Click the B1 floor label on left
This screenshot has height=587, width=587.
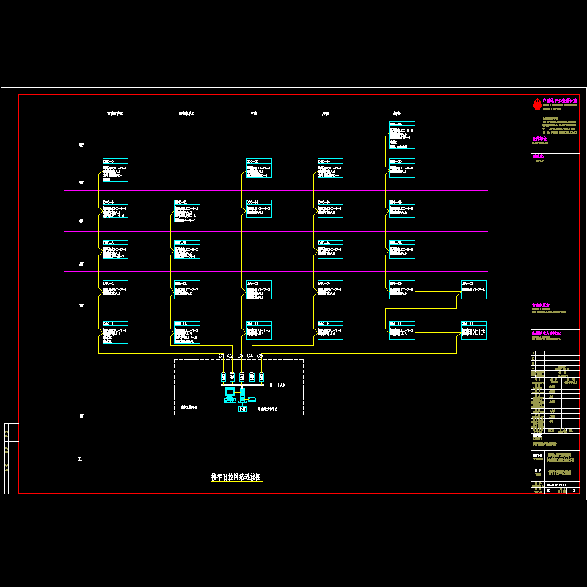(80, 459)
